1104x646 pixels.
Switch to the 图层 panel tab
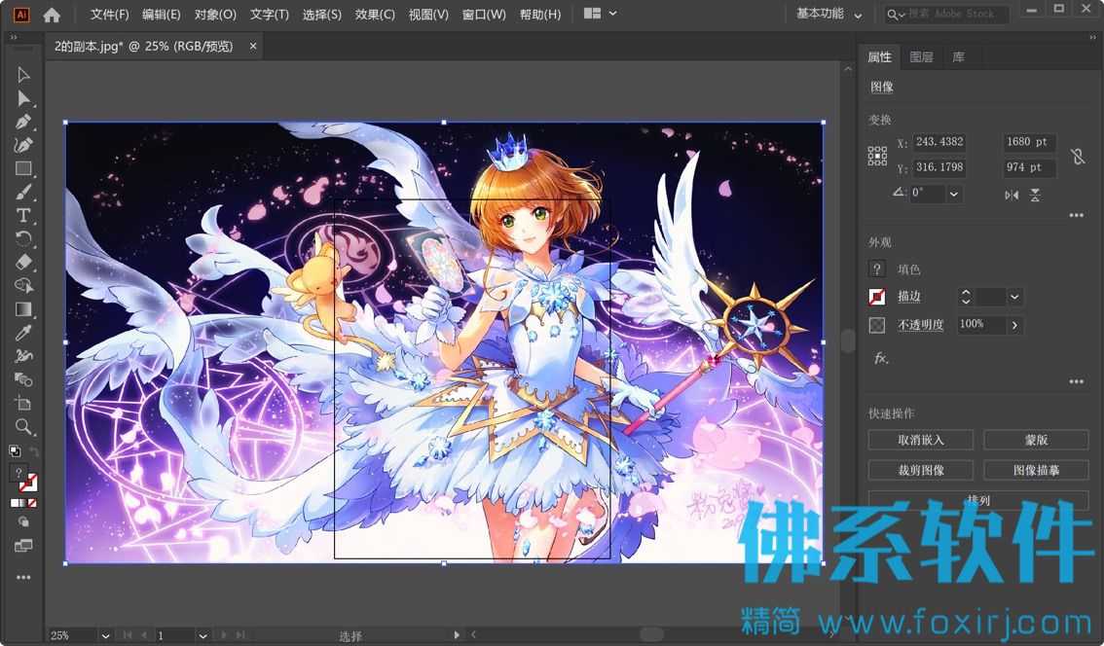coord(921,57)
